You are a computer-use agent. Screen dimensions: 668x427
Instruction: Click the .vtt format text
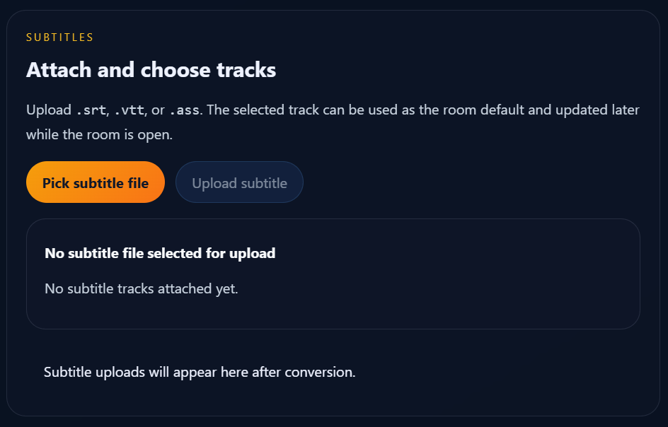pyautogui.click(x=129, y=111)
